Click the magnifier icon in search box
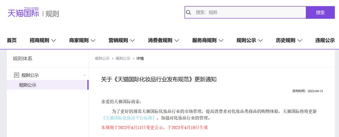This screenshot has width=339, height=137. pos(189,13)
